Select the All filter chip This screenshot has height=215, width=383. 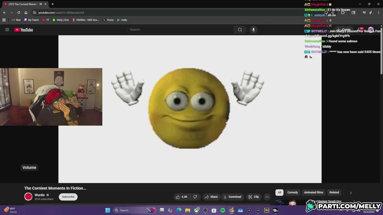tap(279, 192)
